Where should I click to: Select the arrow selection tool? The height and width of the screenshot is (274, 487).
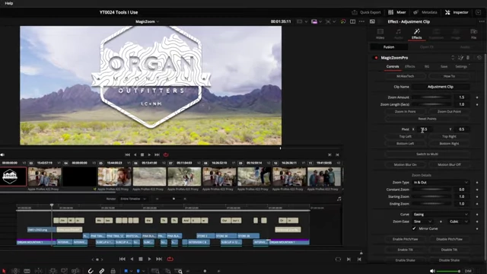pyautogui.click(x=4, y=271)
